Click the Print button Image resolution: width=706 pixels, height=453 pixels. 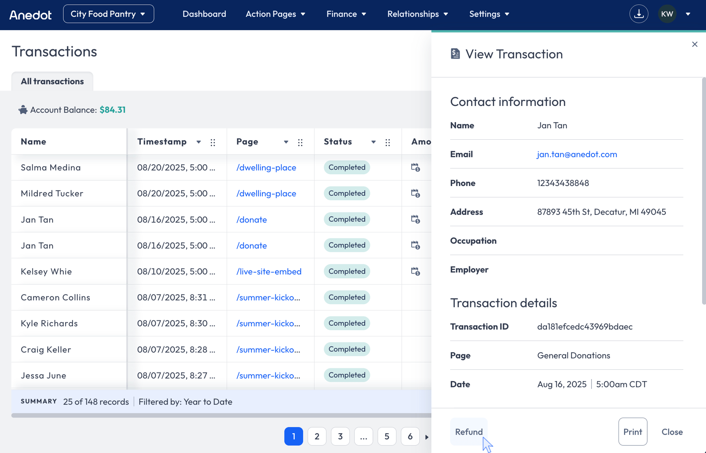point(633,432)
